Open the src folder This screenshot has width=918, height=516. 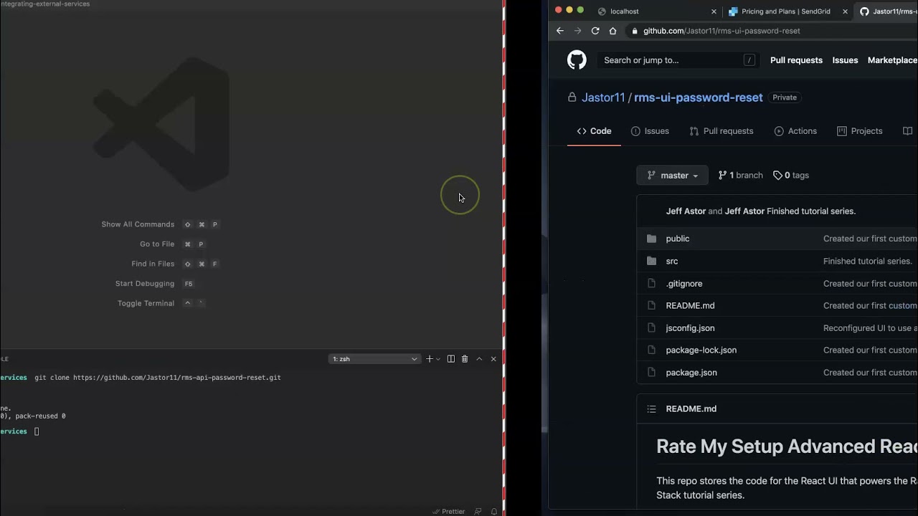point(672,261)
